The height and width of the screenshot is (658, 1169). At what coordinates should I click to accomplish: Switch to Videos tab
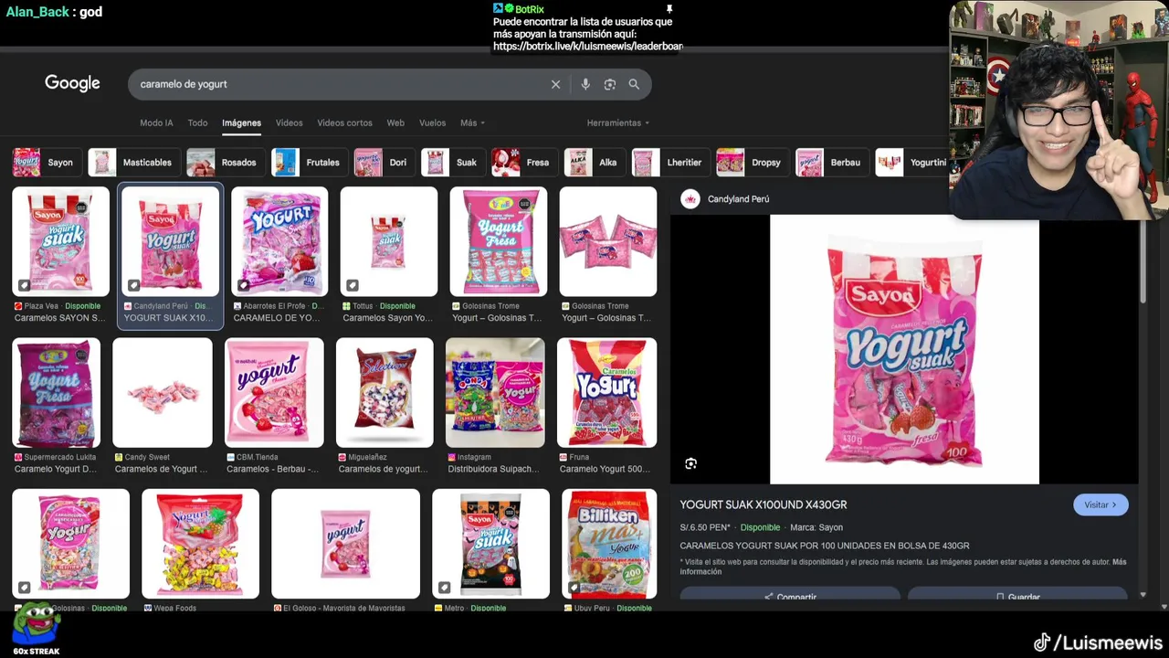pyautogui.click(x=289, y=122)
